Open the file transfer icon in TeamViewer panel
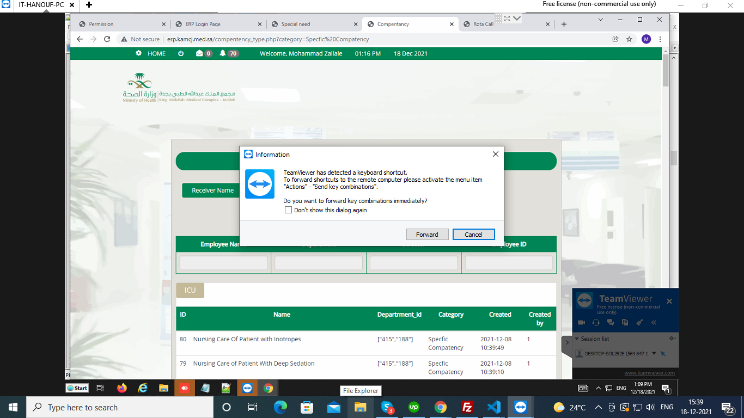The width and height of the screenshot is (744, 418). (x=625, y=323)
